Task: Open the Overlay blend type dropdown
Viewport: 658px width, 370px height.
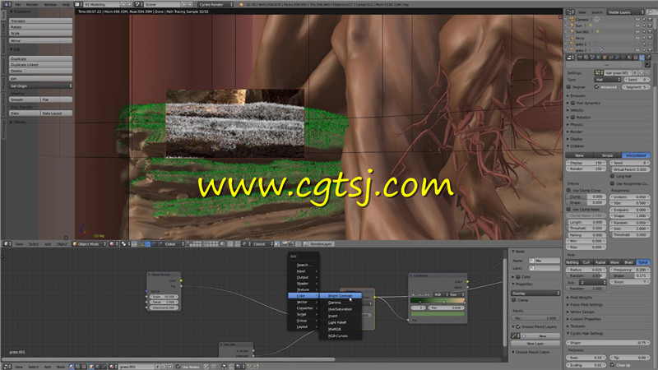Action: coord(535,294)
